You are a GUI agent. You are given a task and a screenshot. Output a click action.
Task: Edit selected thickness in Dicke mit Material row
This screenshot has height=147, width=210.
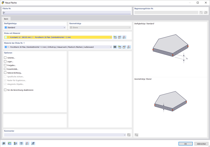coord(120,37)
